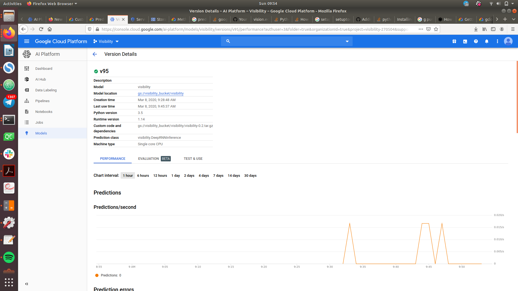The image size is (518, 291).
Task: Expand the search bar dropdown arrow
Action: tap(347, 41)
